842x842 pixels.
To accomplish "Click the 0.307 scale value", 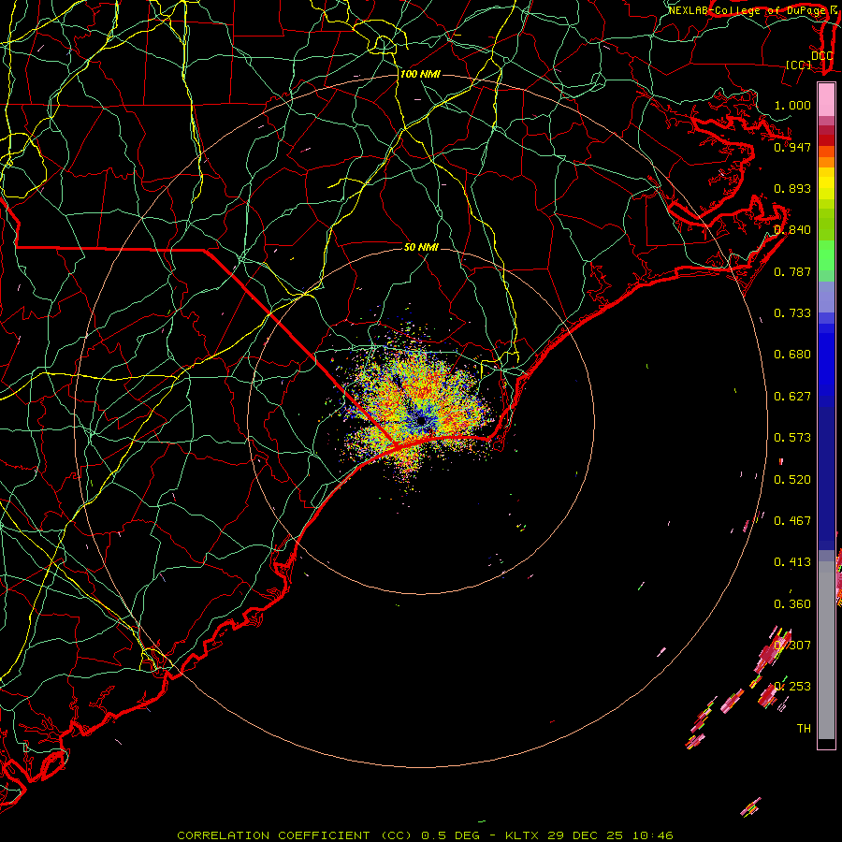I will pyautogui.click(x=792, y=645).
